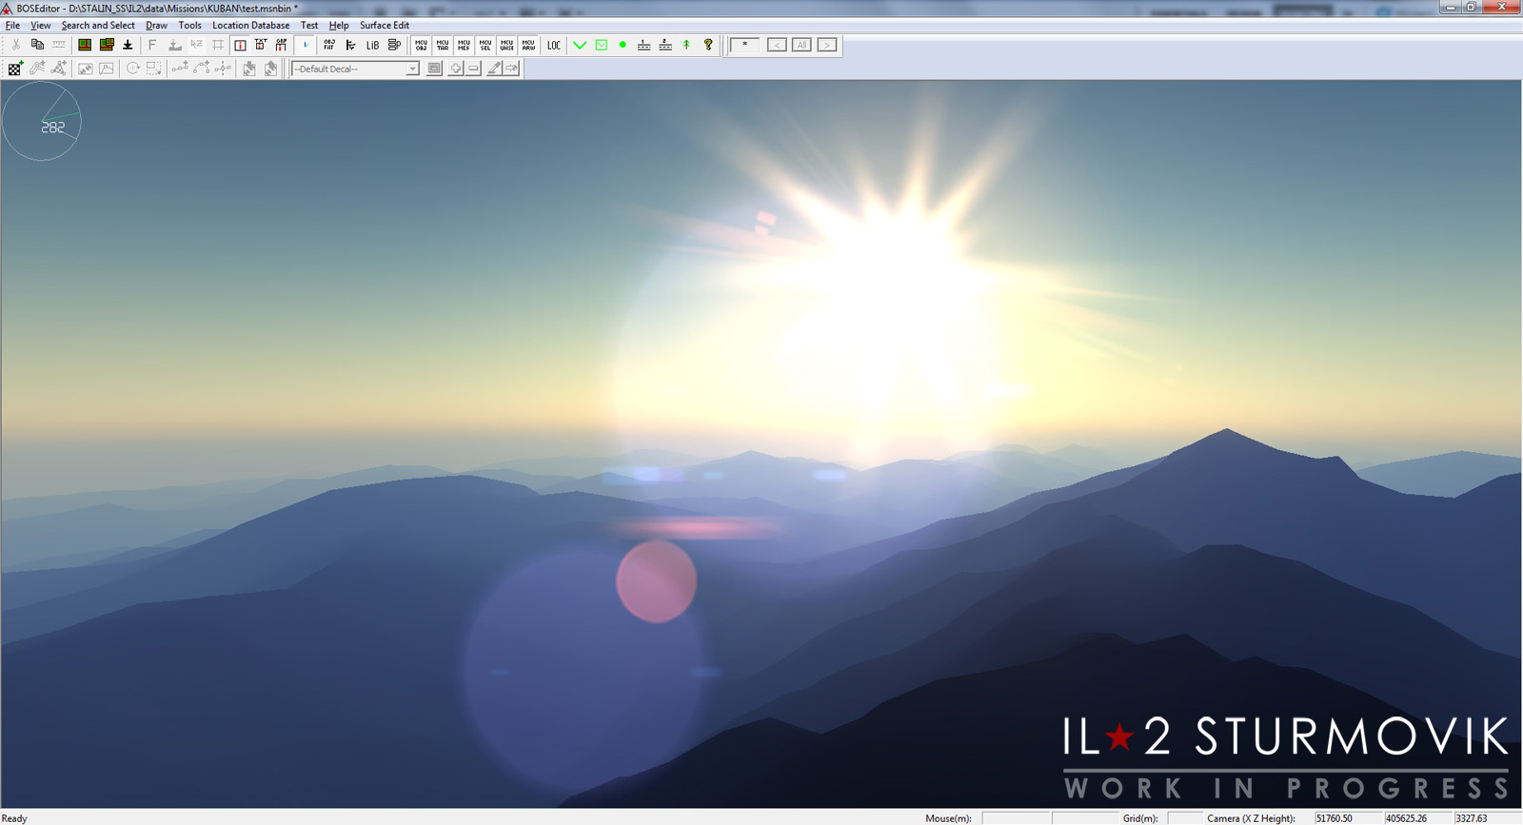Open the File menu
The image size is (1523, 825).
12,26
